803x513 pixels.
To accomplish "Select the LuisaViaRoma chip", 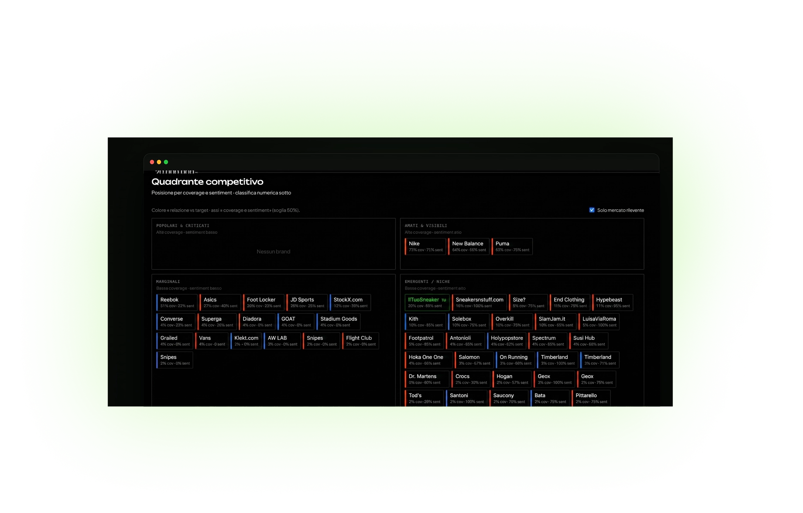I will [599, 322].
